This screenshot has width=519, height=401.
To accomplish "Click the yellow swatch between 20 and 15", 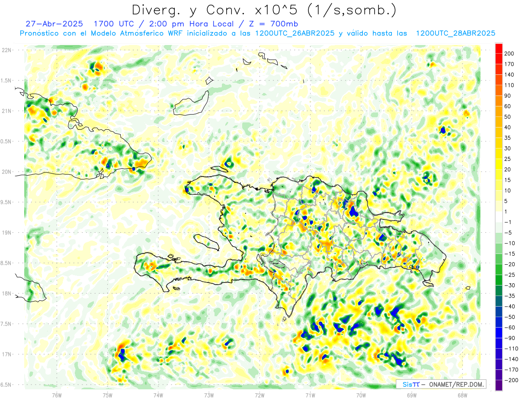I will 499,175.
